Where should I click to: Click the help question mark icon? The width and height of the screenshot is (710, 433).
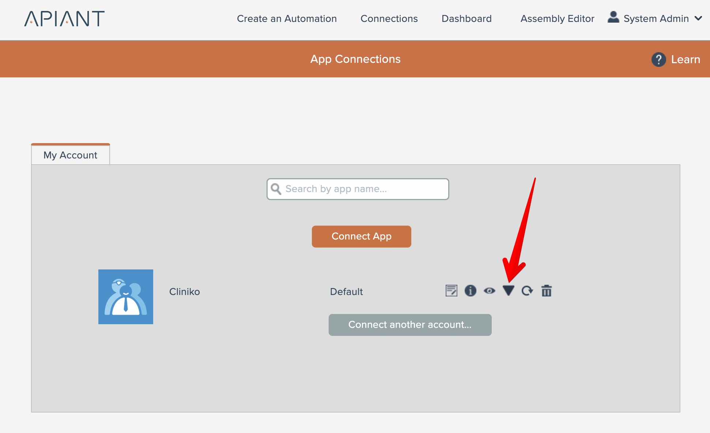[658, 59]
